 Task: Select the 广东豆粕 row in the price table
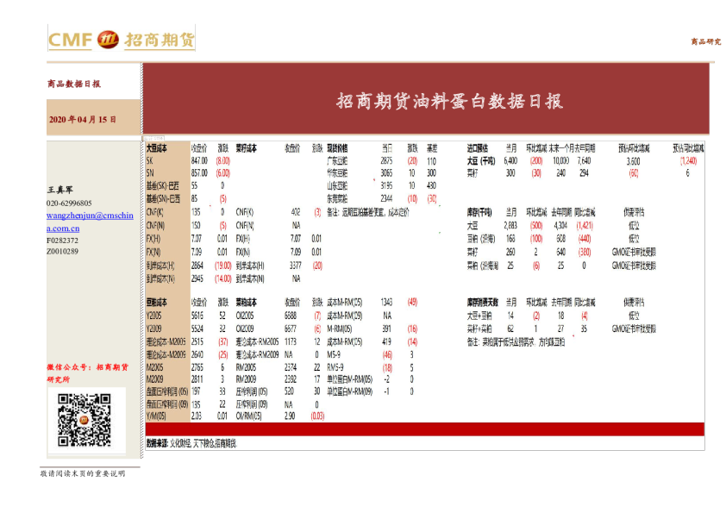click(338, 160)
